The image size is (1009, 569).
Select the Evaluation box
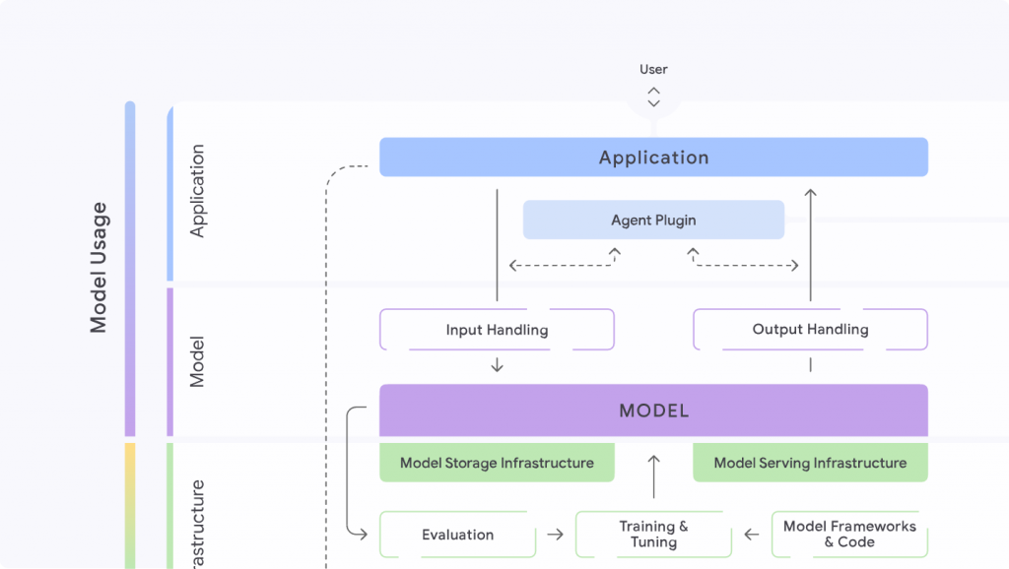(x=457, y=535)
